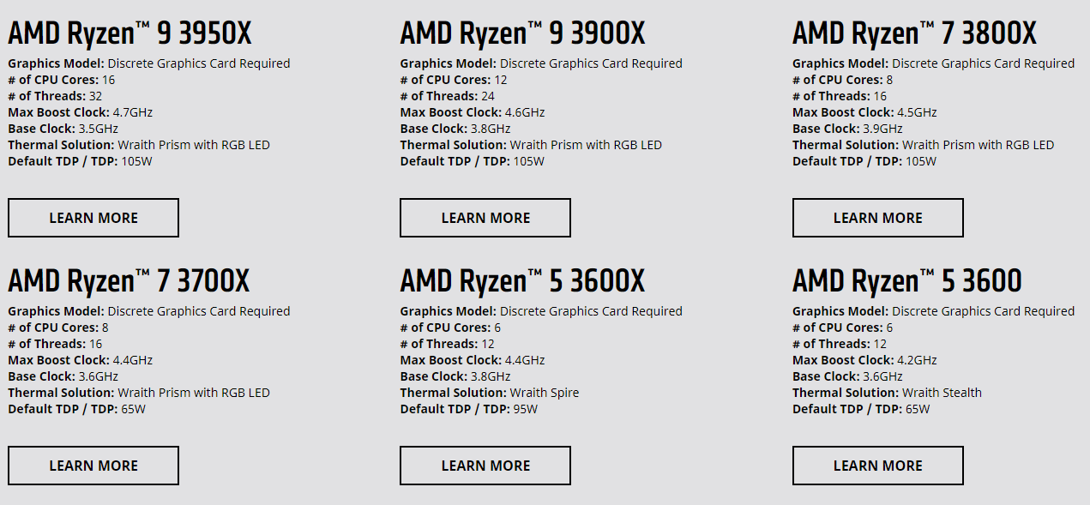Click Ryzen 7 3700X Graphics Model line
Screen dimensions: 1090x505
pos(148,311)
